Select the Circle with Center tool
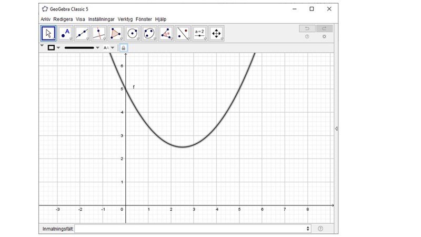The image size is (421, 237). [133, 33]
